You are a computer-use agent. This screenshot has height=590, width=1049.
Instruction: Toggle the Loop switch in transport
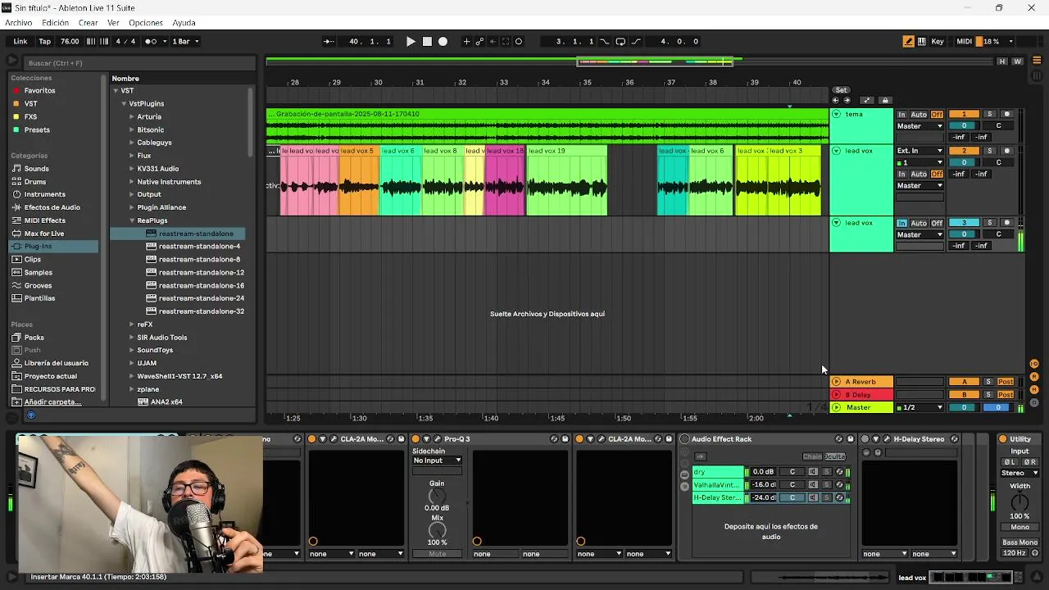(x=620, y=41)
